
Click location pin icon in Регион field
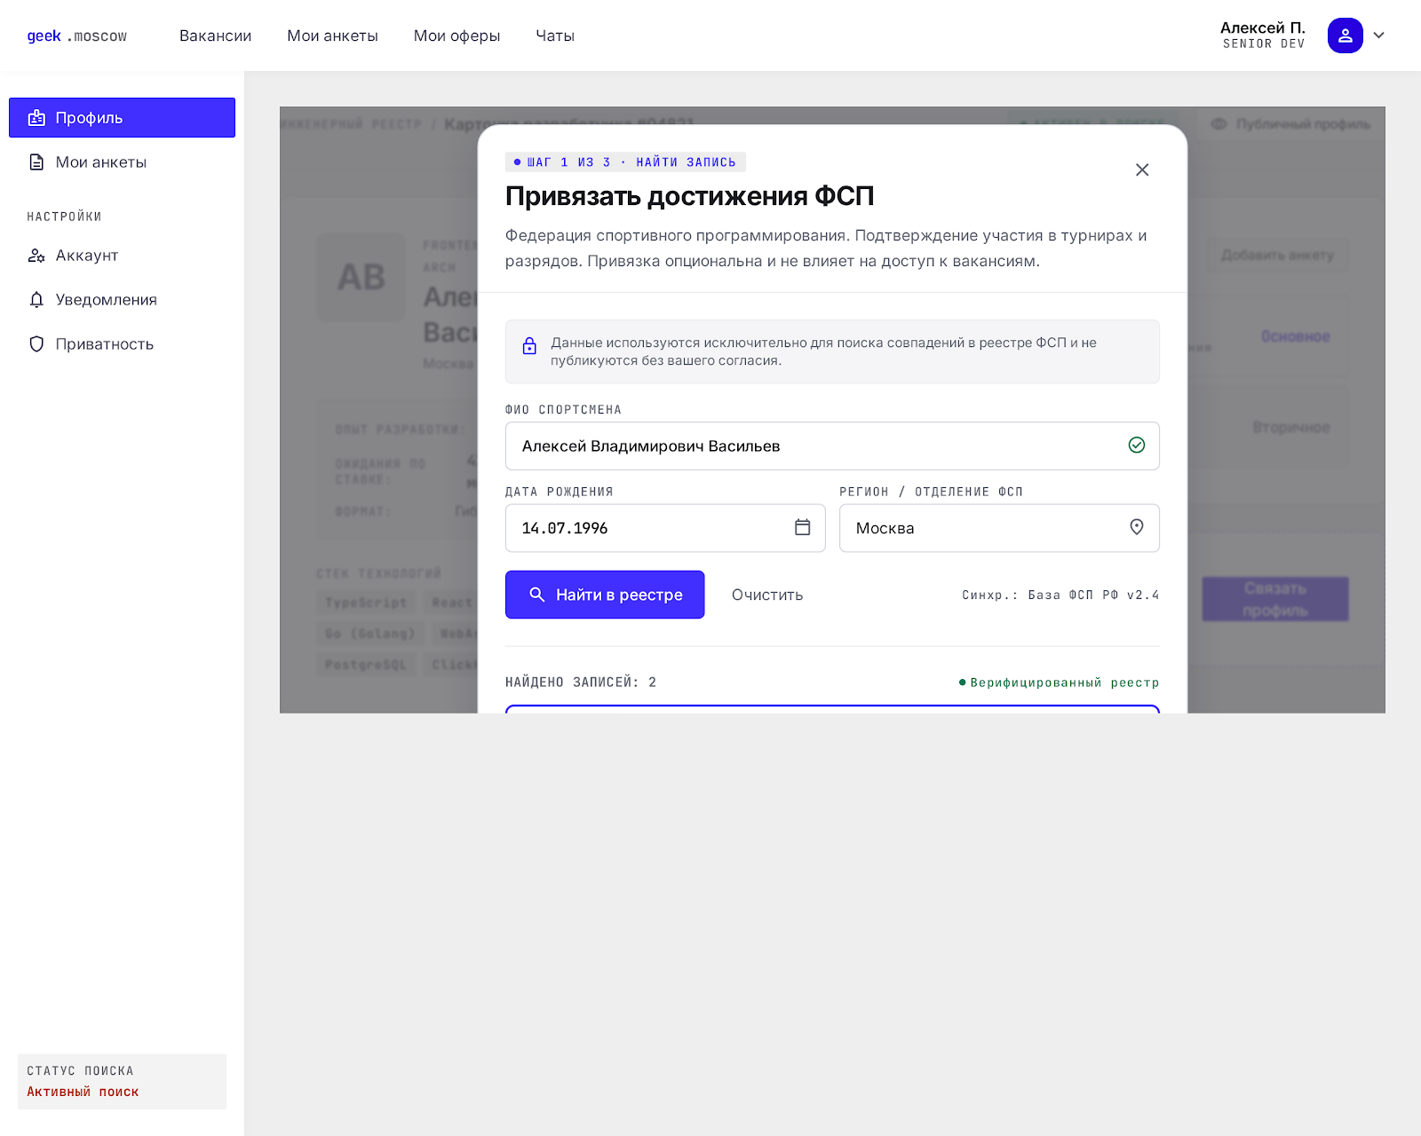[x=1136, y=527]
